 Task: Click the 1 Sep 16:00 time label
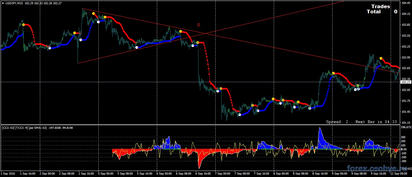28,174
